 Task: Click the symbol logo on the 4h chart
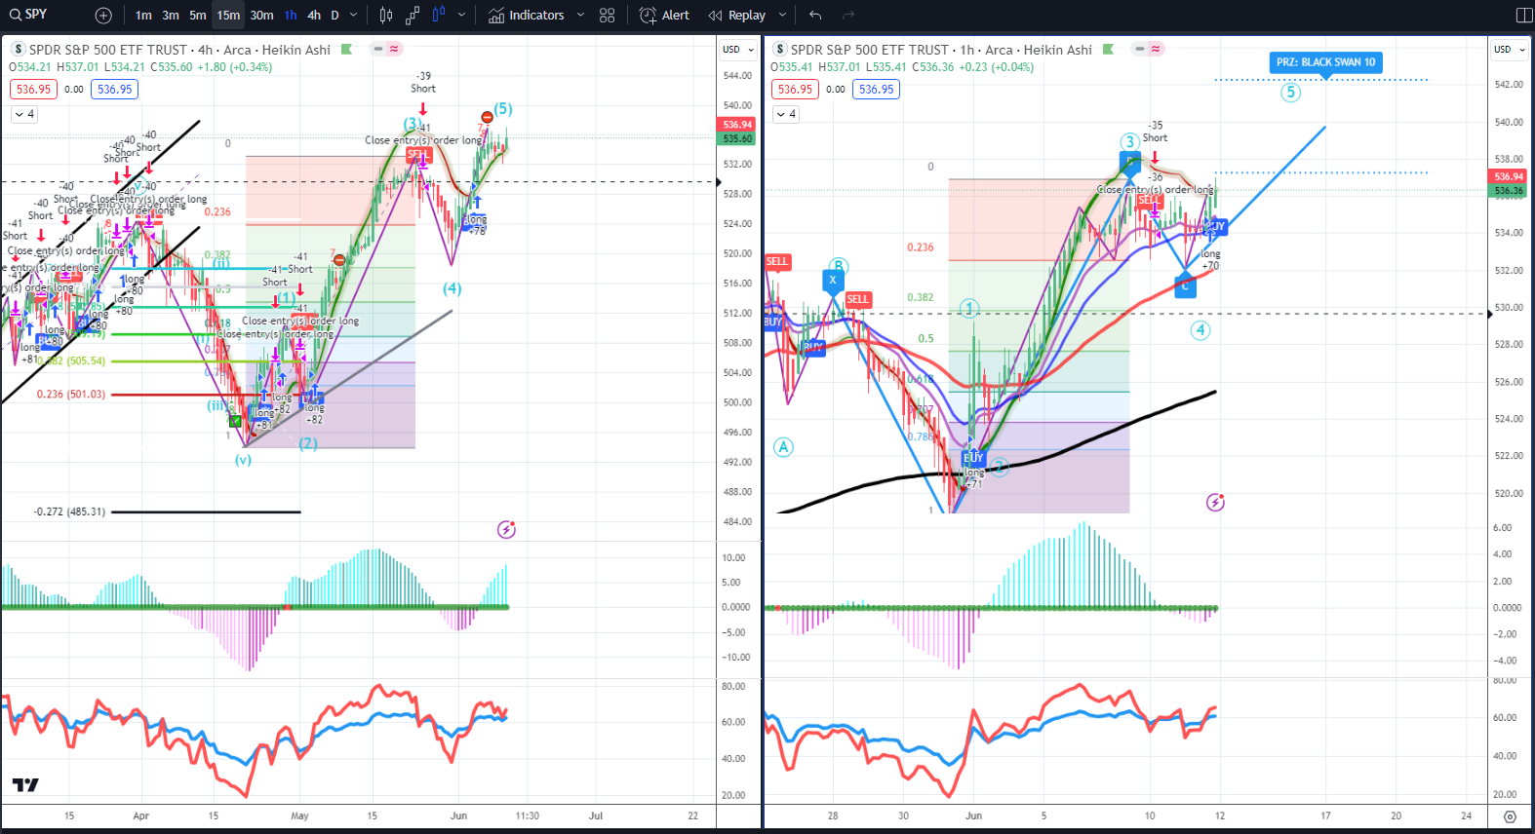coord(18,50)
